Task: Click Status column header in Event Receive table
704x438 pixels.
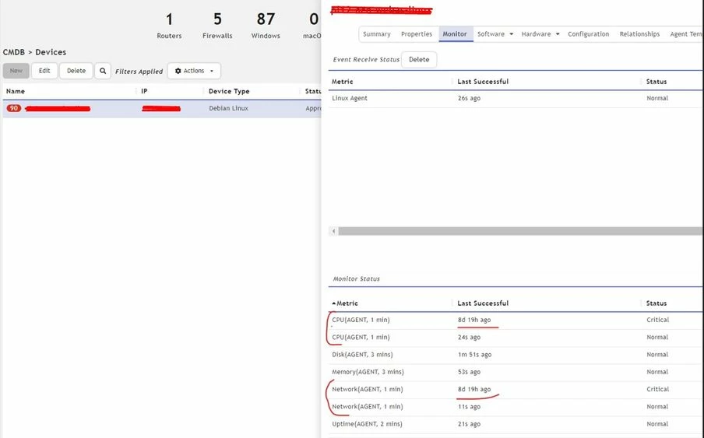Action: tap(656, 82)
